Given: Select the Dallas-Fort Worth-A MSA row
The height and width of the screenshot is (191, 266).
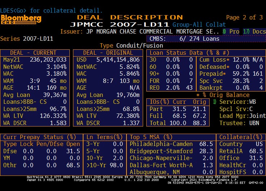Looking at the screenshot, I should [171, 165].
